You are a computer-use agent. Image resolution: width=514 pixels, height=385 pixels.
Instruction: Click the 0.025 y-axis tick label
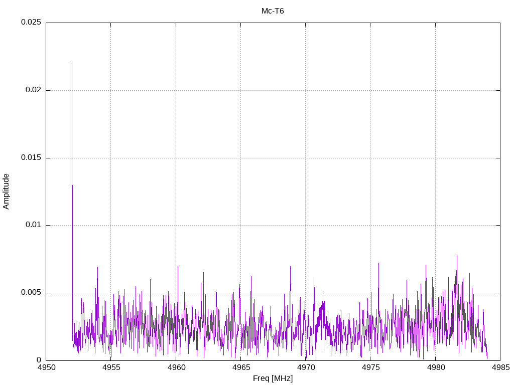pos(31,23)
